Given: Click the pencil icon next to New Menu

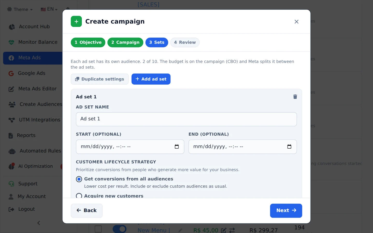Looking at the screenshot, I should pos(180,230).
